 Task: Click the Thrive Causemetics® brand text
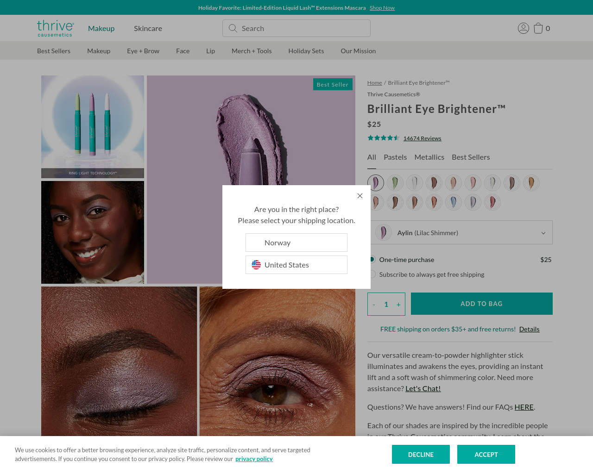click(x=394, y=94)
